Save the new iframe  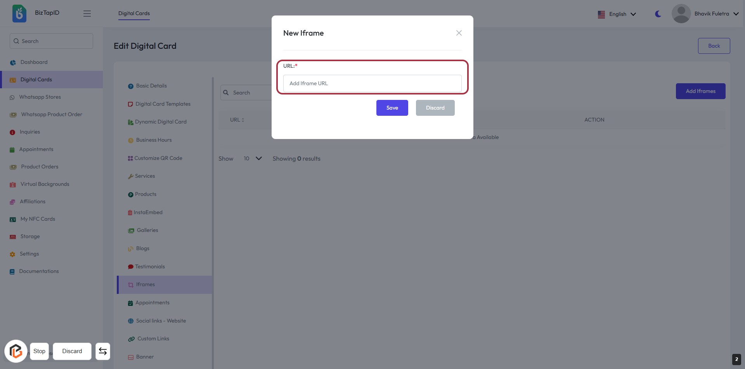pyautogui.click(x=392, y=108)
